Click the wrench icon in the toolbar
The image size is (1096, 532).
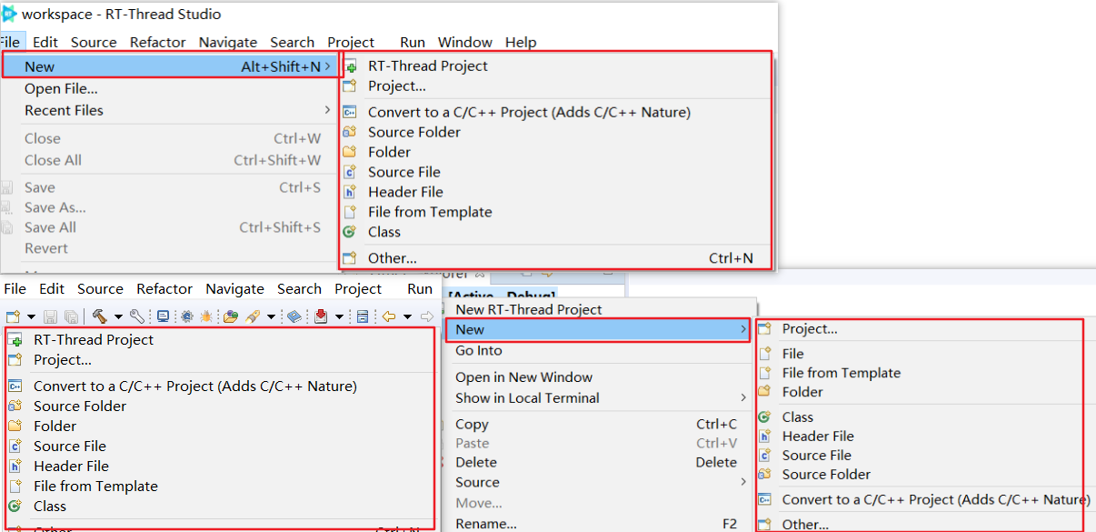[137, 316]
